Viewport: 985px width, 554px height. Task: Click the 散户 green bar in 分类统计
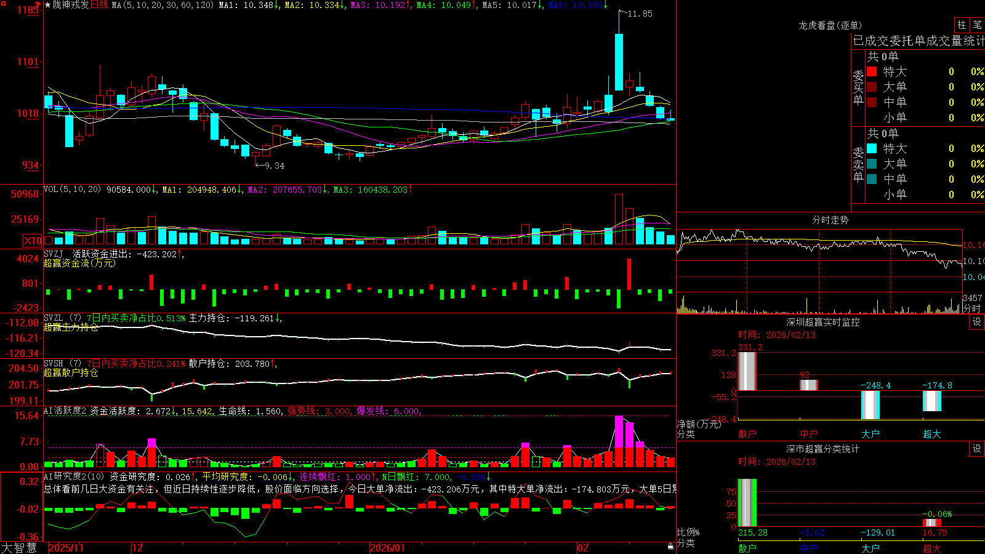point(747,503)
